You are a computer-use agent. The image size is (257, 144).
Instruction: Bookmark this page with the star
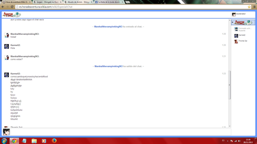[x=249, y=7]
